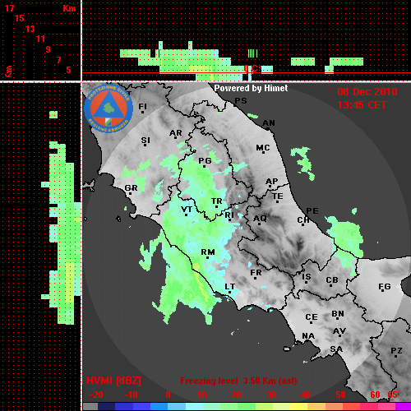
Task: Click the 10 value on dBZ scale
Action: 202,395
